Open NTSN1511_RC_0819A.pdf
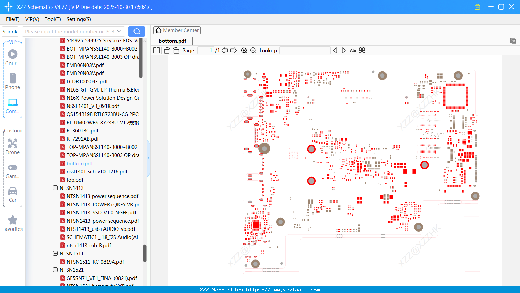 [x=95, y=262]
